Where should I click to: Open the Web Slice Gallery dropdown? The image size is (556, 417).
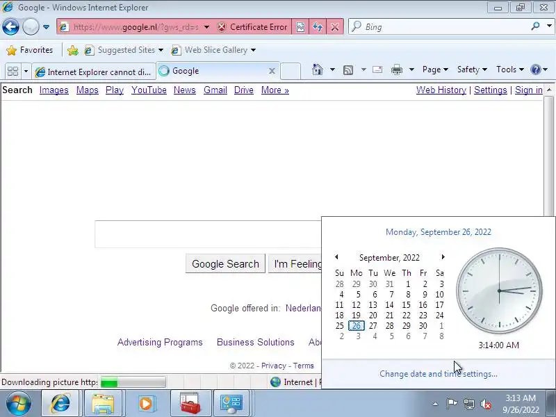tap(213, 50)
